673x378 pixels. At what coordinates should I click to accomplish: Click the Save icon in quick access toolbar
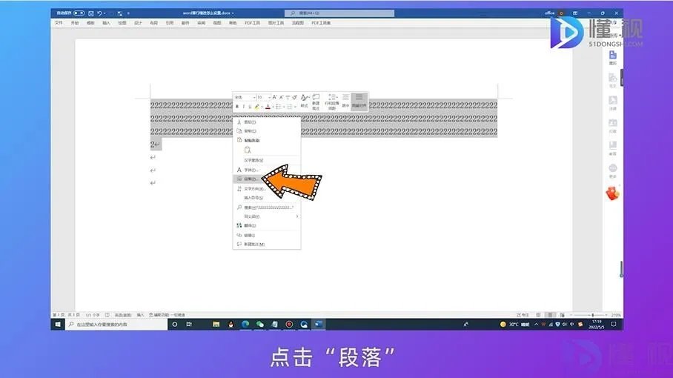(91, 13)
